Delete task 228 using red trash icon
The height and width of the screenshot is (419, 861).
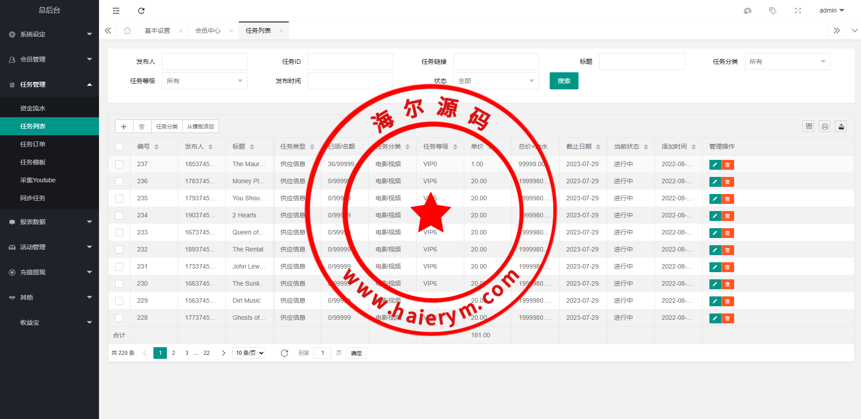click(727, 318)
